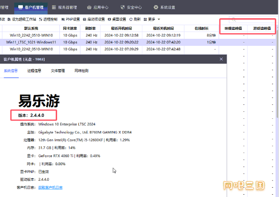279x197 pixels.
Task: Select row with boot time 2024-10-22 09:12:58
Action: (138, 35)
